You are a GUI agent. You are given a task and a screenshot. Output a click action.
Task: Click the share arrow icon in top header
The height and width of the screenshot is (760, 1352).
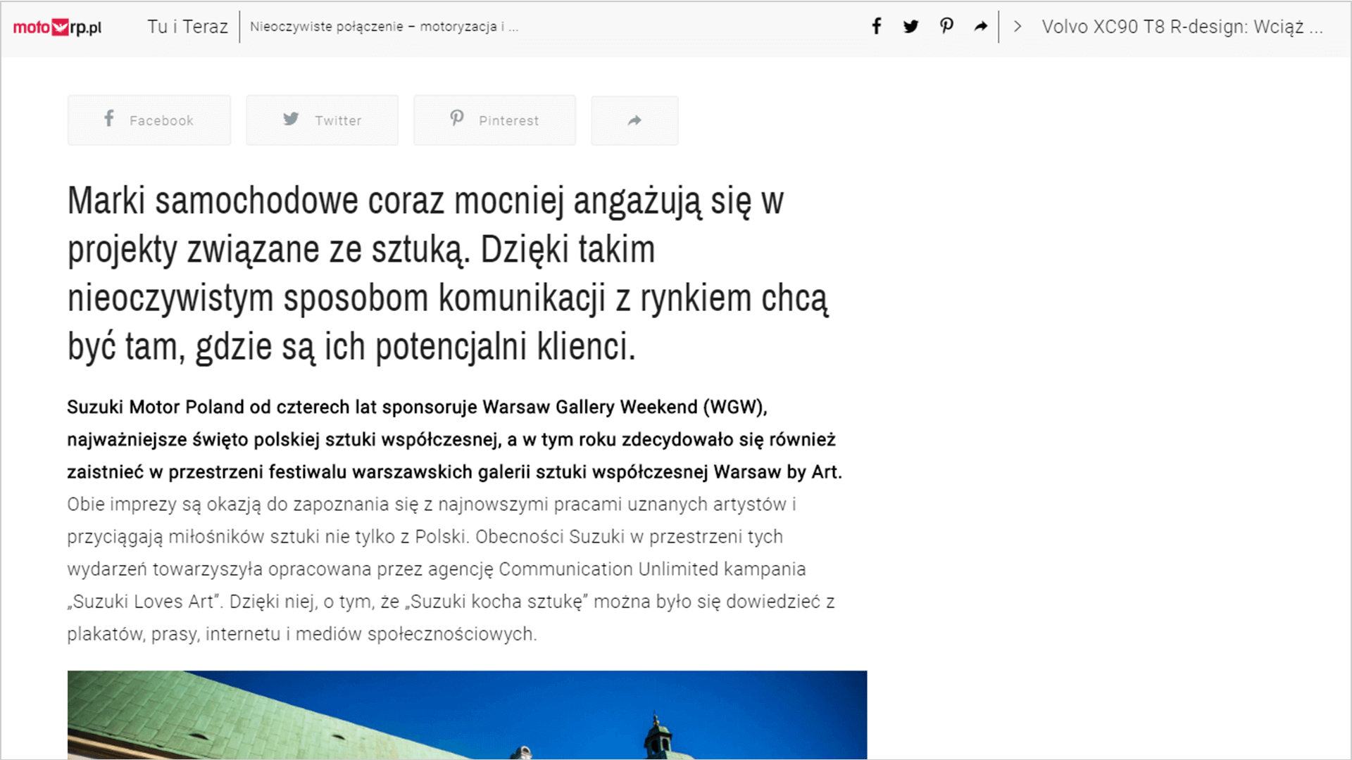pyautogui.click(x=980, y=27)
